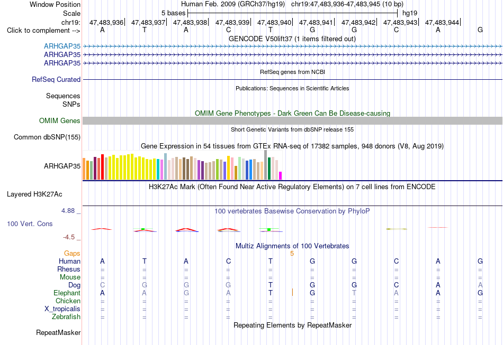Screen dimensions: 503x345
Task: Click coordinate label 47,483,941
Action: (316, 22)
